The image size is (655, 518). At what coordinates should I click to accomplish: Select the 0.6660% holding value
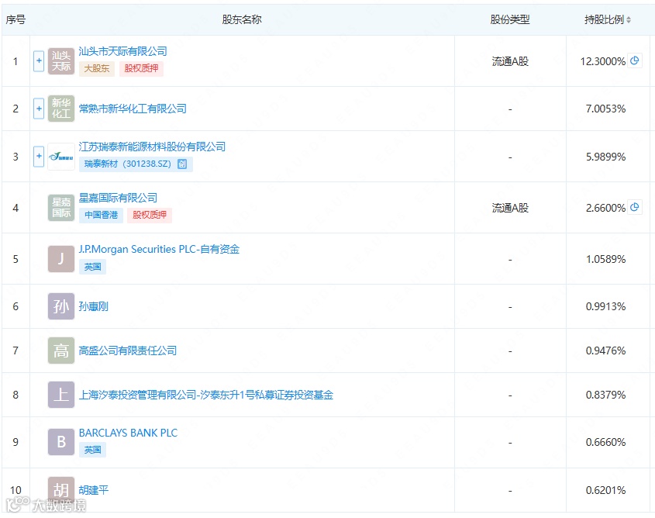tap(605, 442)
